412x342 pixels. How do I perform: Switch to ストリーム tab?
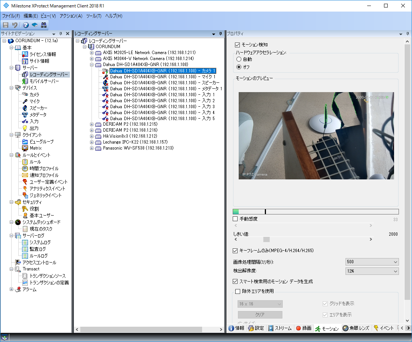point(280,328)
